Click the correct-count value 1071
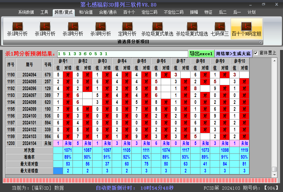 tap(68, 150)
